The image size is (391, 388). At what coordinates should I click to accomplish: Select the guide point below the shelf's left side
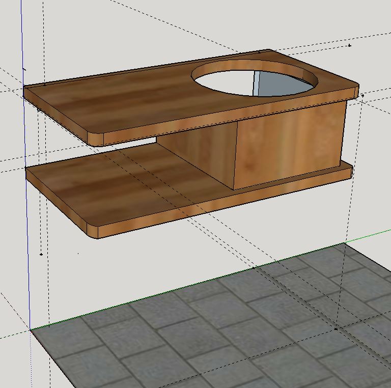[x=41, y=255]
